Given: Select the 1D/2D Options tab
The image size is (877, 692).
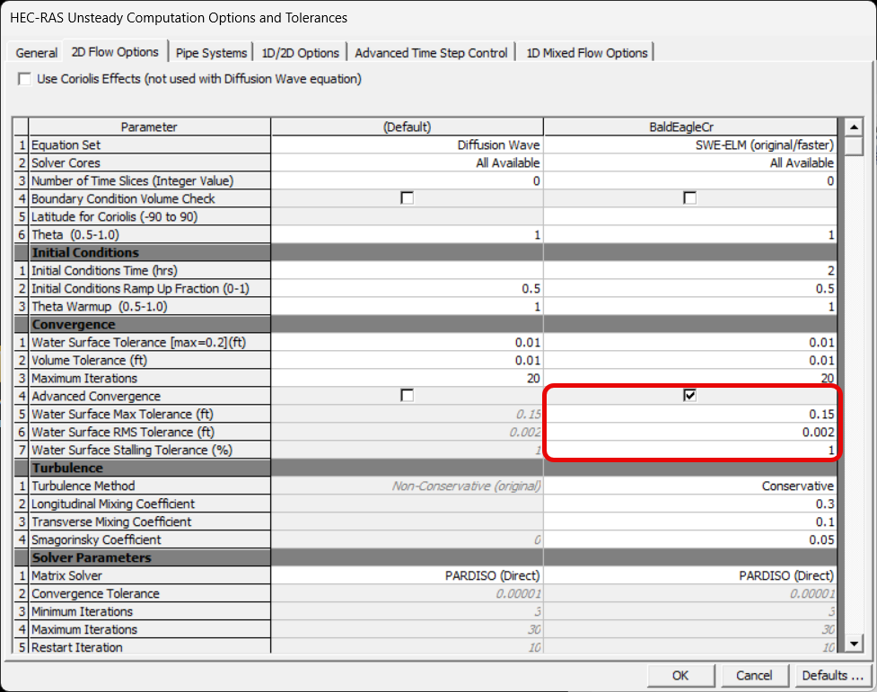Looking at the screenshot, I should pos(300,52).
